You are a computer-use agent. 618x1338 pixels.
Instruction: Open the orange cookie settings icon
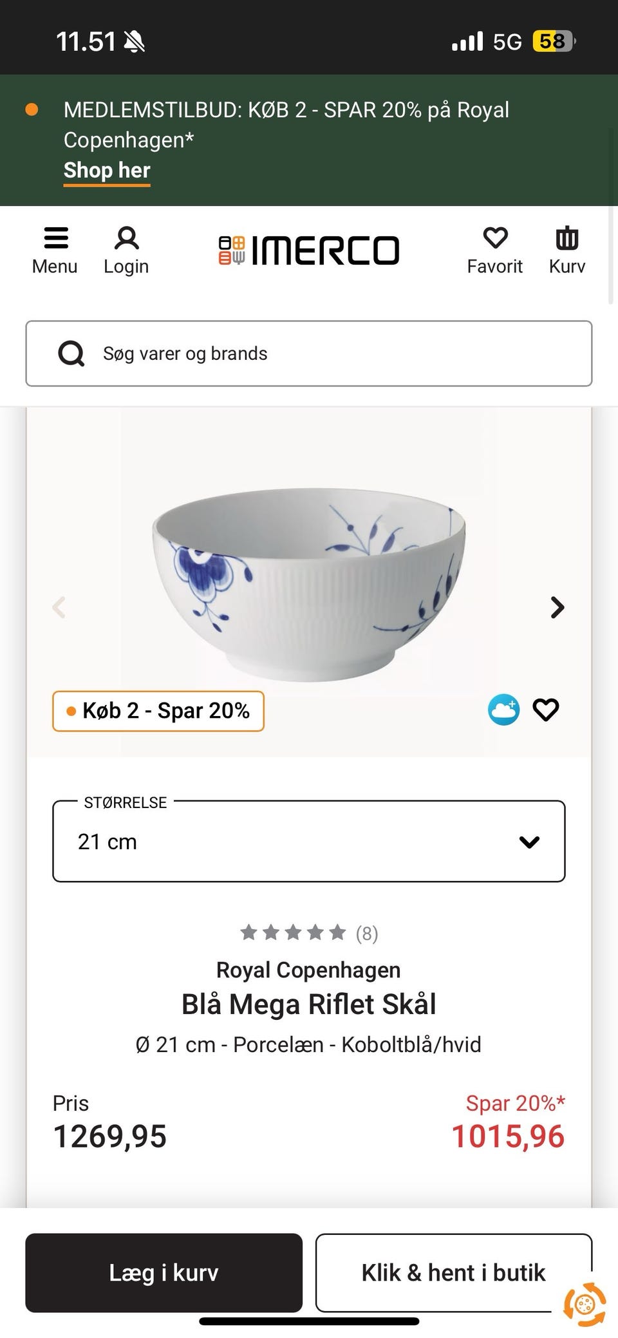click(584, 1305)
